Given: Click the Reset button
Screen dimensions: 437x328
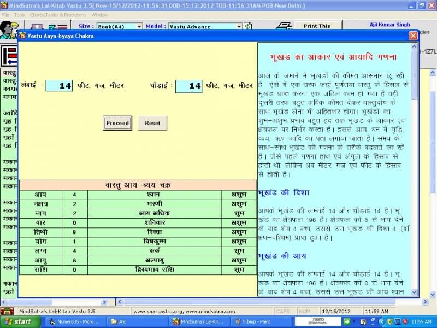Looking at the screenshot, I should 152,123.
